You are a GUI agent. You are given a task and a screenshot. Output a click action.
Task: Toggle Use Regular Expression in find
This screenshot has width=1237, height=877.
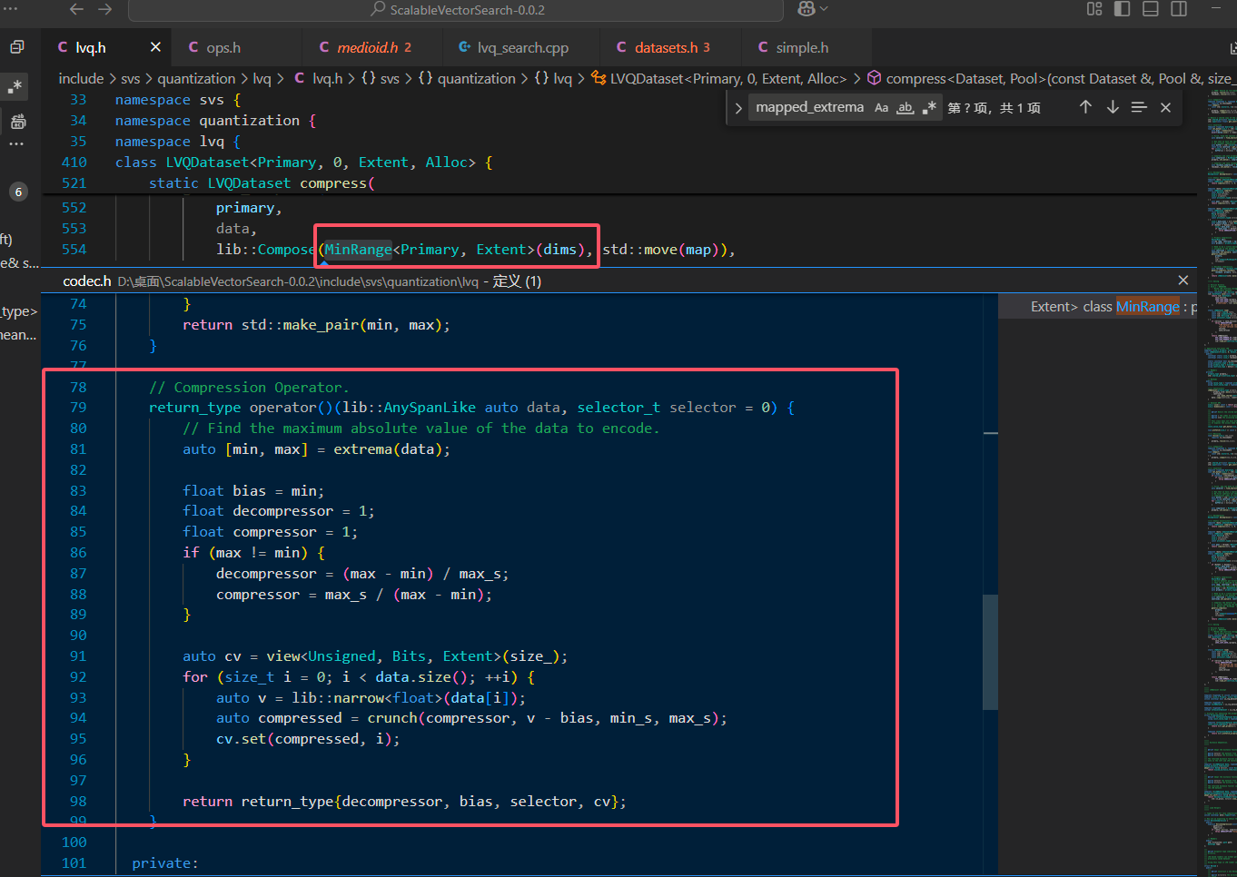click(929, 107)
